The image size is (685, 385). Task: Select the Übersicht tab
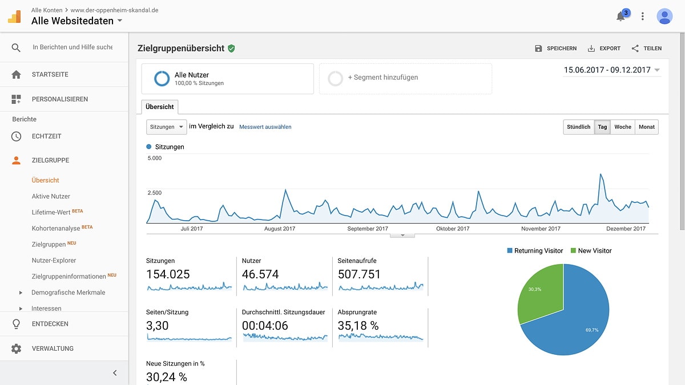pos(159,107)
